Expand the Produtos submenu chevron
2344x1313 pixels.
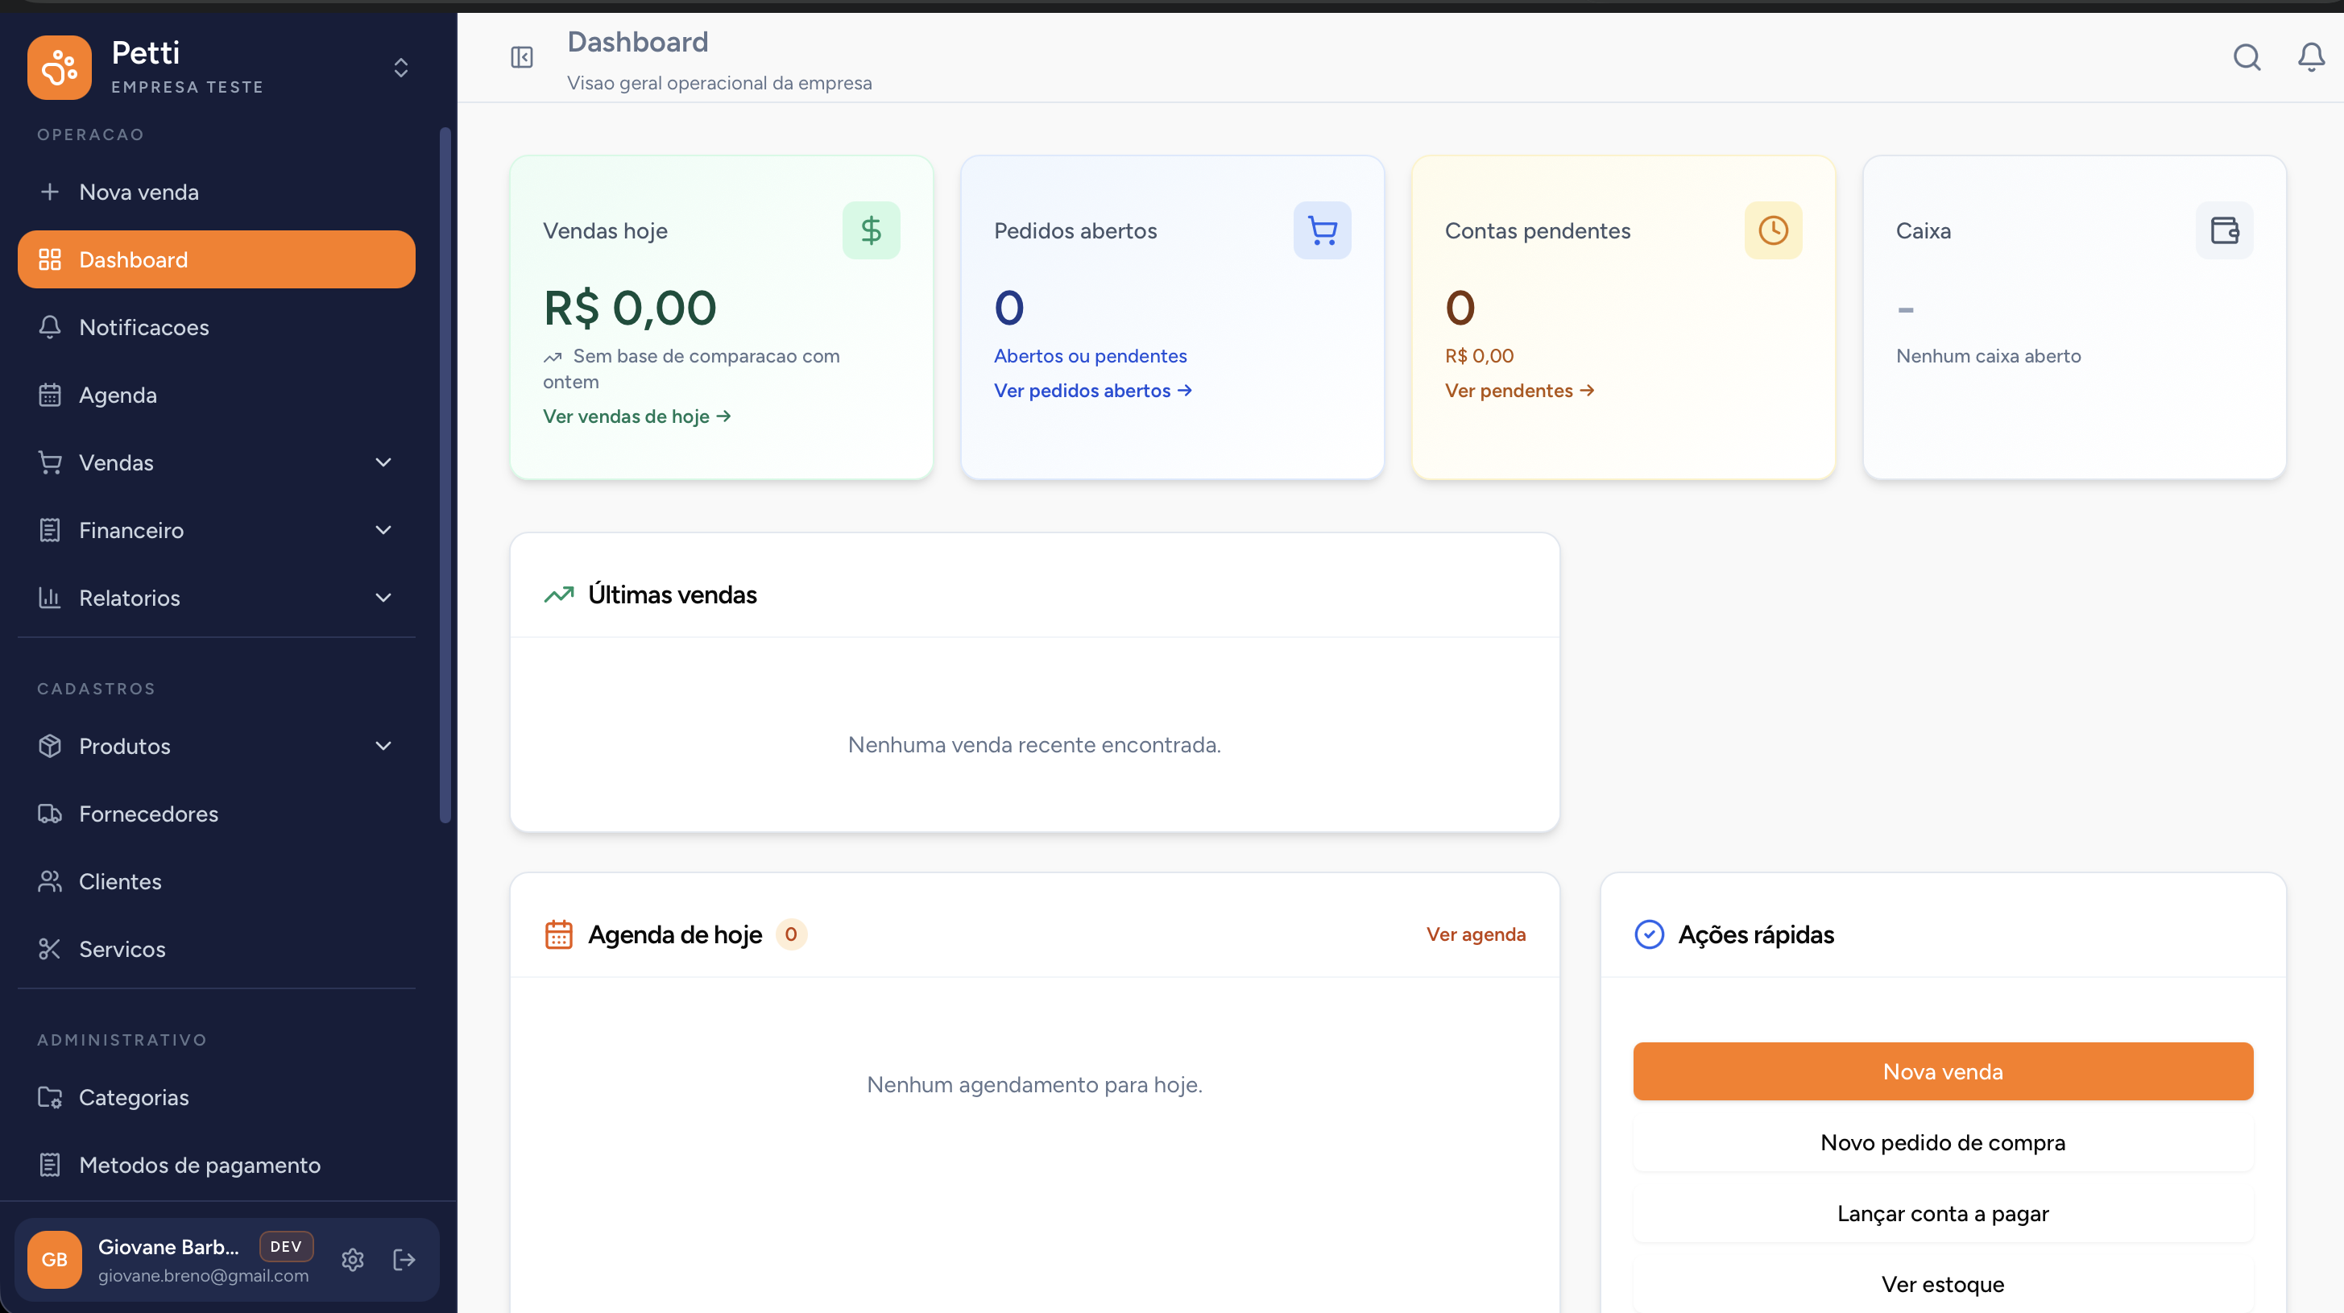tap(383, 746)
